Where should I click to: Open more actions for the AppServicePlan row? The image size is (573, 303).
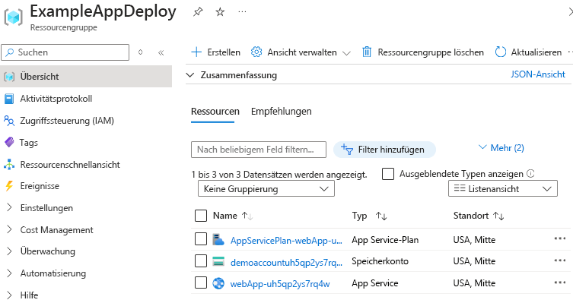click(x=559, y=238)
